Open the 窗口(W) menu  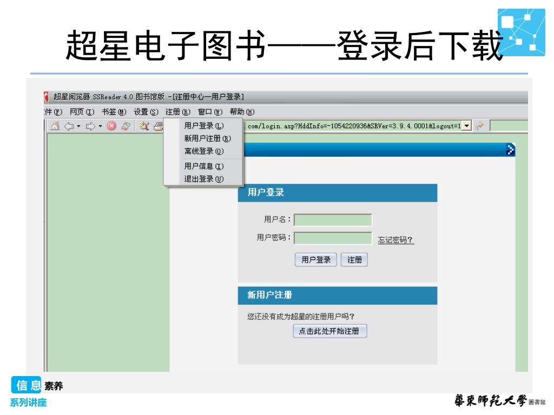(x=210, y=112)
